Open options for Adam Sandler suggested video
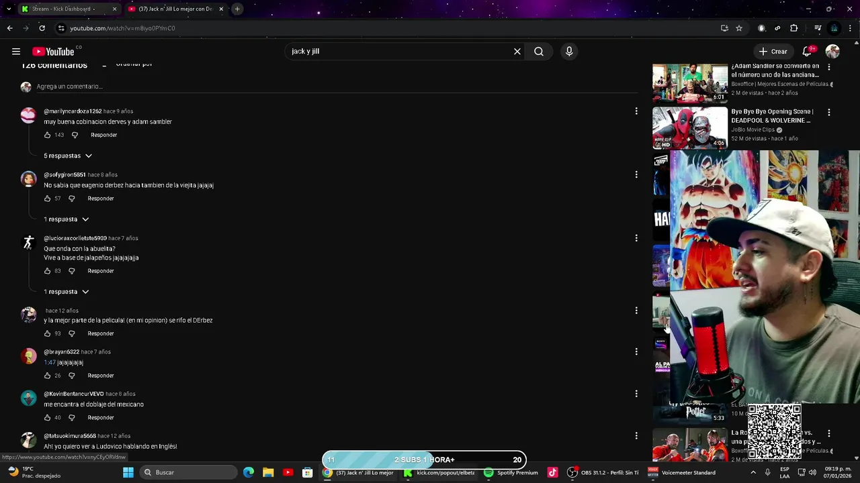Screen dimensions: 860x483 tap(828, 67)
